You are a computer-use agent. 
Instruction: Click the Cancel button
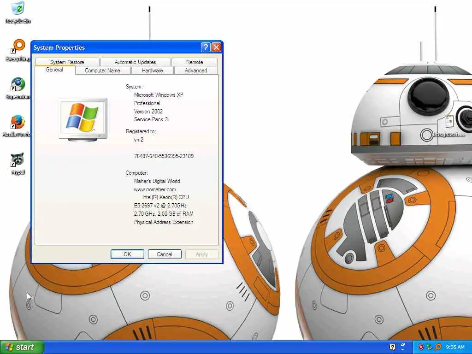165,254
